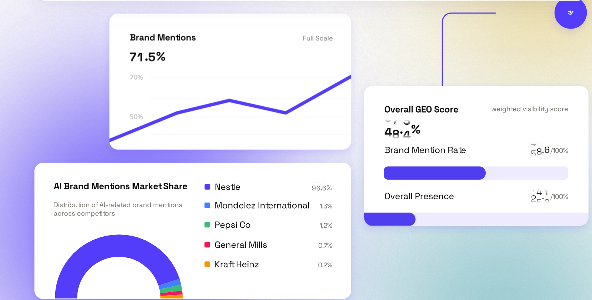Click the Brand Mention Rate progress bar
Viewport: 592px width, 300px height.
475,173
